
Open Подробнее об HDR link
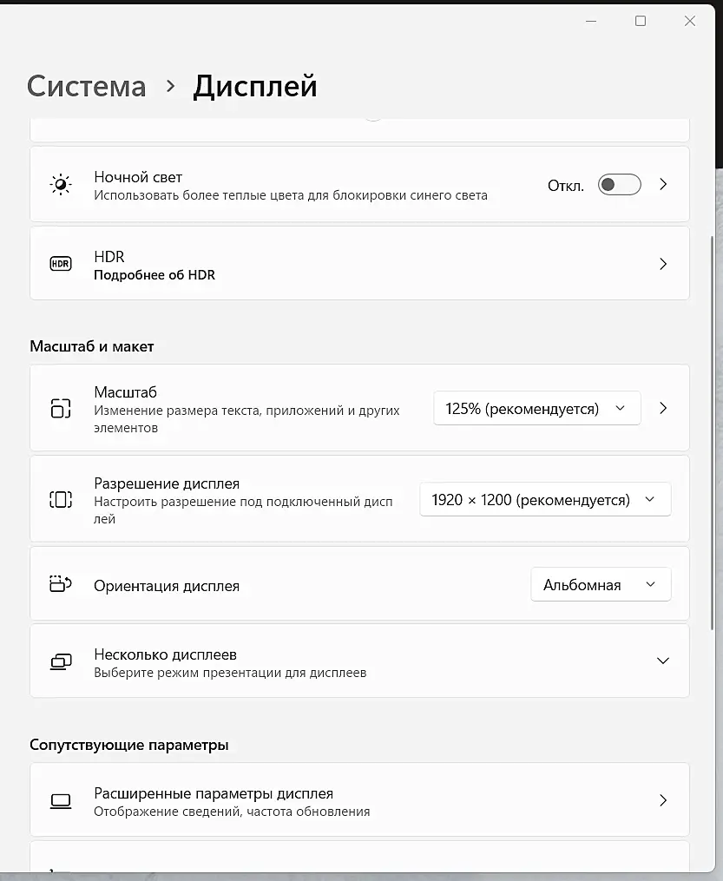click(154, 275)
